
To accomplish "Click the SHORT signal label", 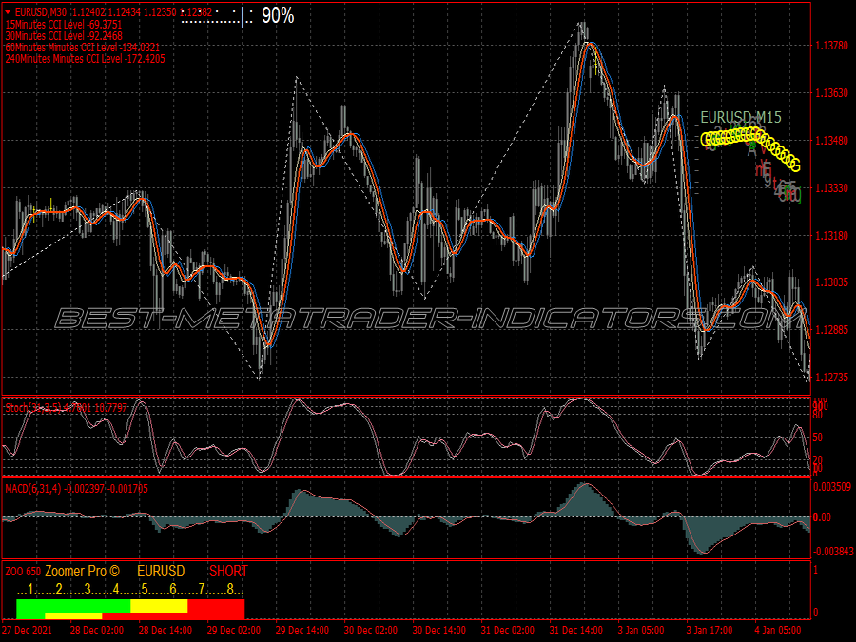I will pyautogui.click(x=228, y=571).
